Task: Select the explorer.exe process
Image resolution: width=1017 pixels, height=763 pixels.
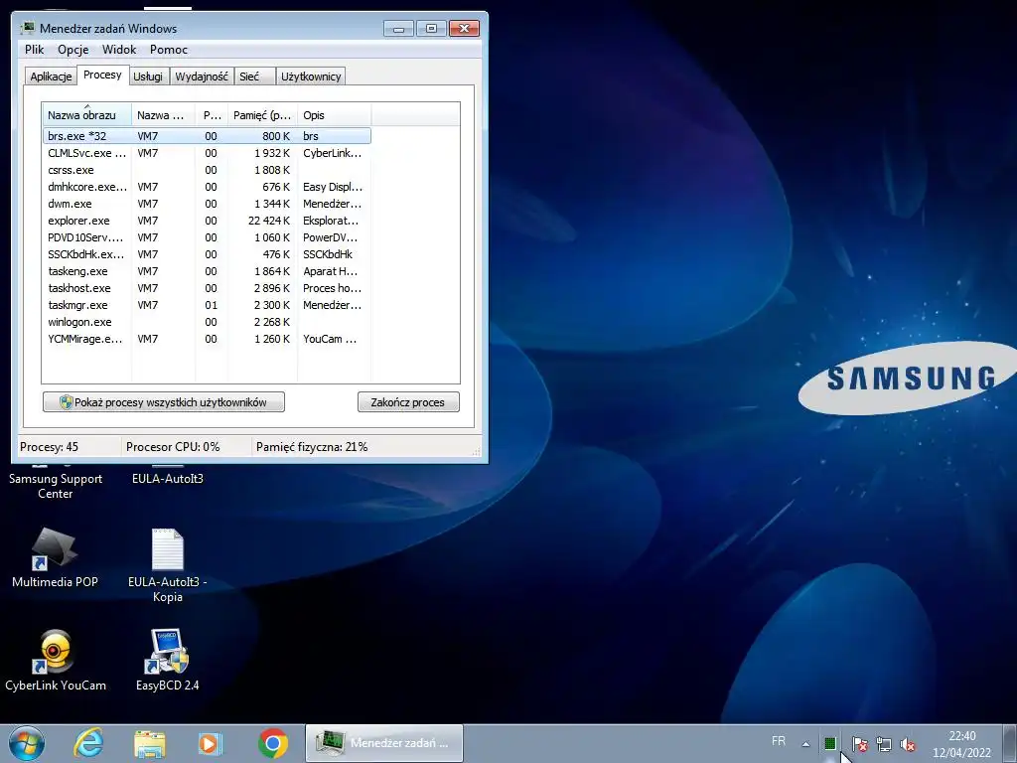Action: (207, 221)
